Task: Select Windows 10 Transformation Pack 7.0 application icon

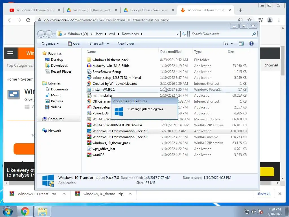Action: pyautogui.click(x=89, y=131)
